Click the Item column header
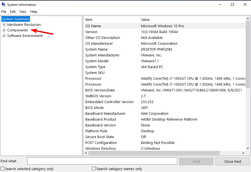 click(112, 19)
